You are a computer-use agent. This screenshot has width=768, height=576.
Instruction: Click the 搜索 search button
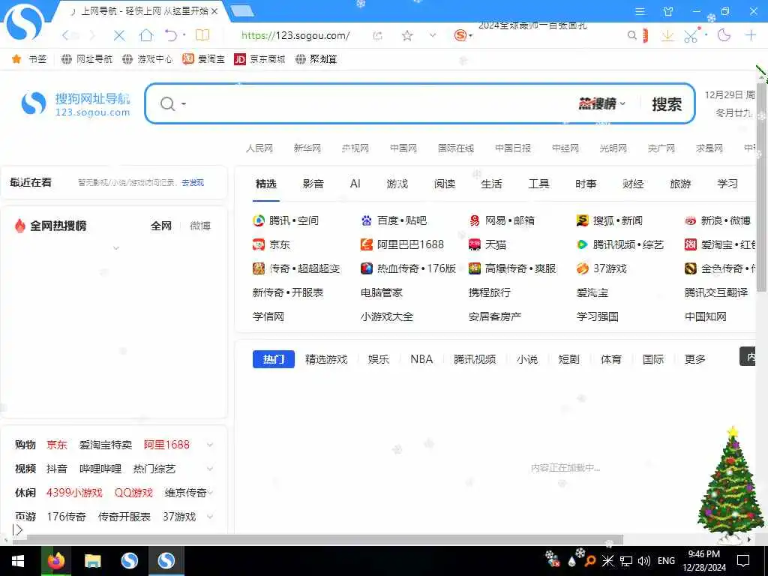667,103
